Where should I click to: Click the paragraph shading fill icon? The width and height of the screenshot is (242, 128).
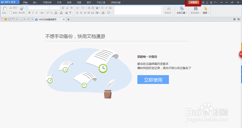point(103,13)
